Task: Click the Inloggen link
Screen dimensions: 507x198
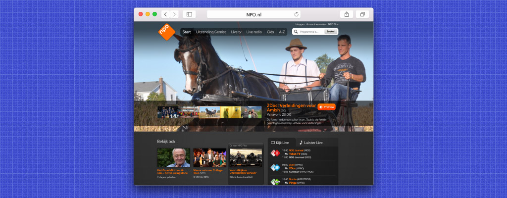Action: pos(300,24)
